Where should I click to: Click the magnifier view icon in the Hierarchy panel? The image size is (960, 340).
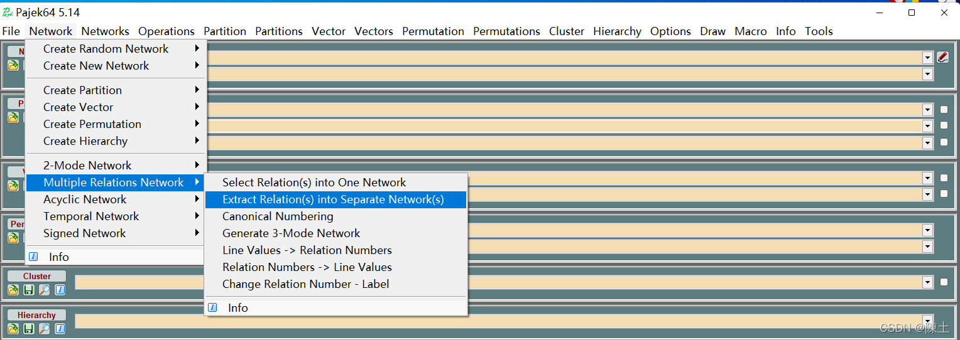point(45,329)
